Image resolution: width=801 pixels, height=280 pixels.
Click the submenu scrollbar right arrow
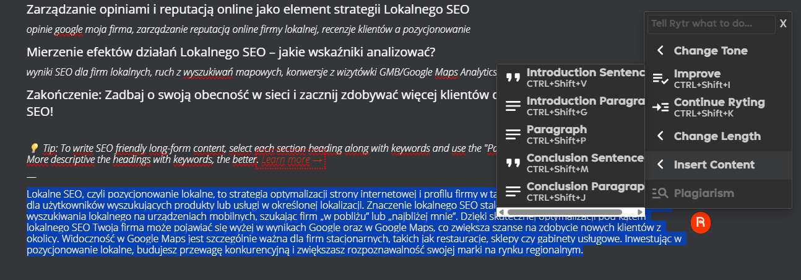[x=639, y=212]
